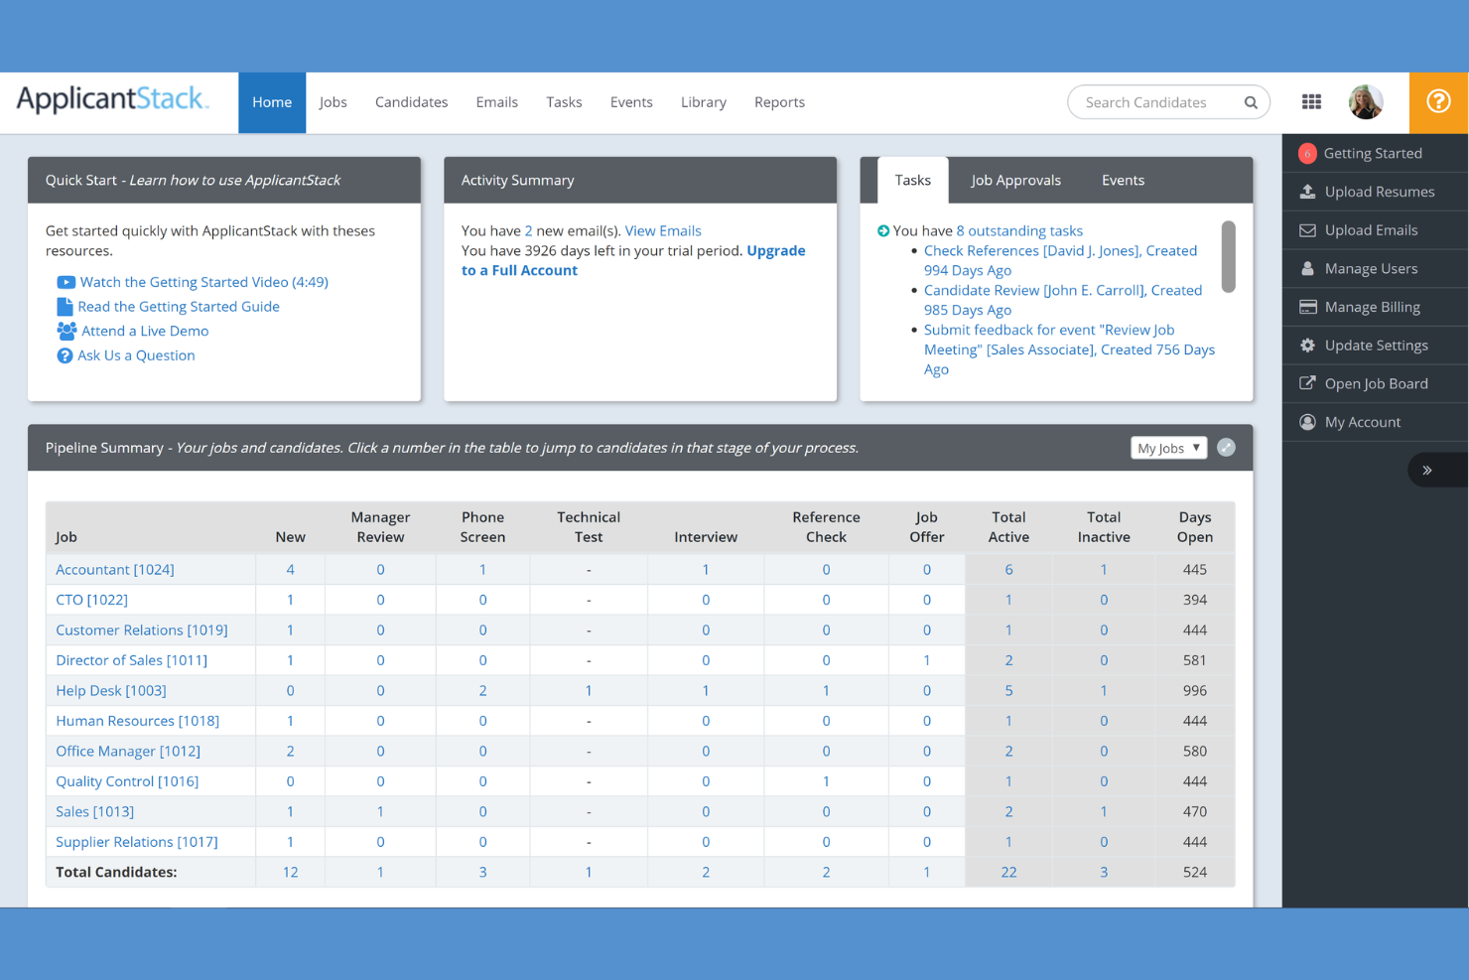Open the Reports menu
Image resolution: width=1469 pixels, height=980 pixels.
779,102
